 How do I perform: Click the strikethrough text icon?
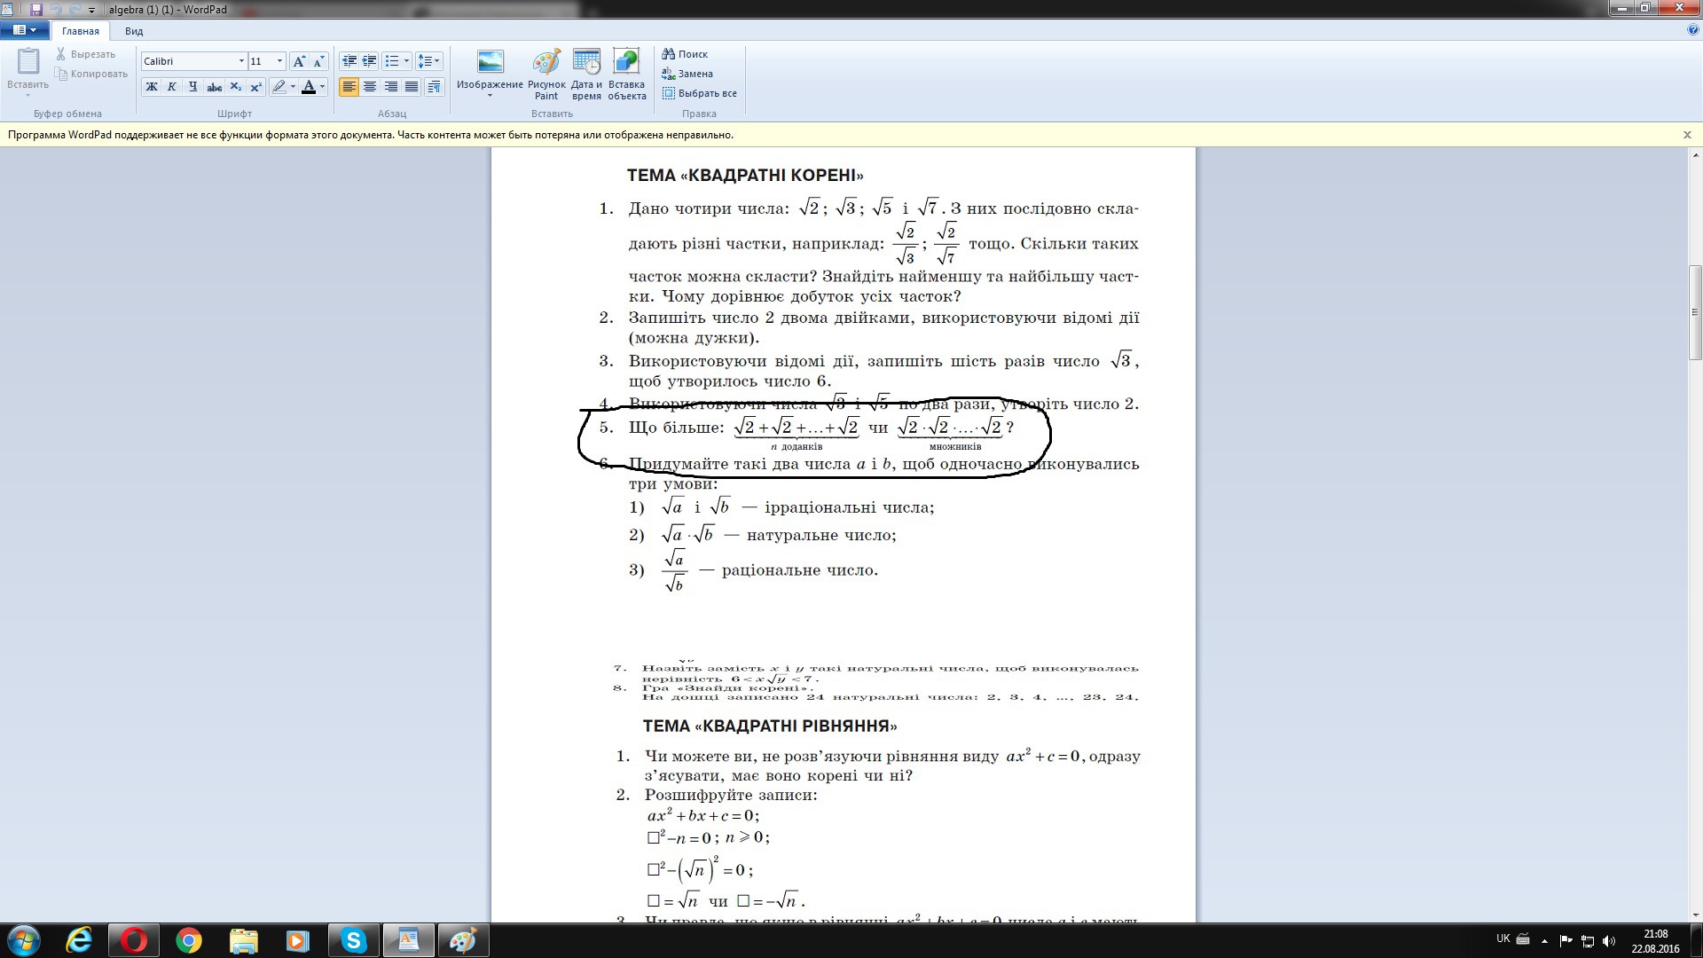(x=214, y=87)
